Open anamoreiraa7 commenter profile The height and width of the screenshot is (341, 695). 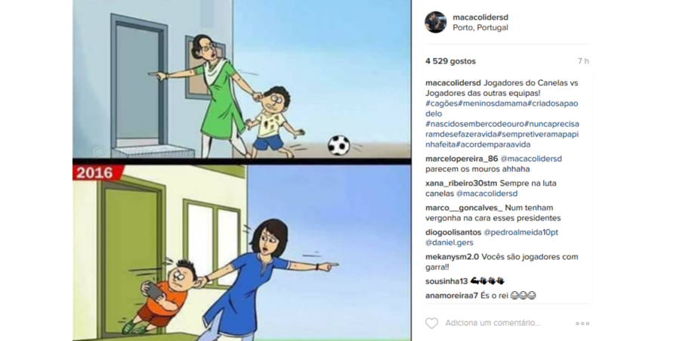point(452,296)
